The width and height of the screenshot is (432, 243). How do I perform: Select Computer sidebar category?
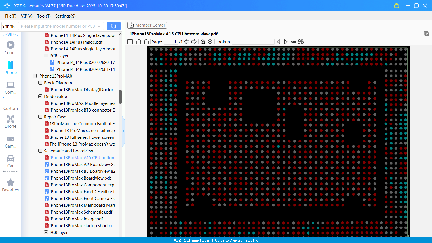tap(10, 88)
